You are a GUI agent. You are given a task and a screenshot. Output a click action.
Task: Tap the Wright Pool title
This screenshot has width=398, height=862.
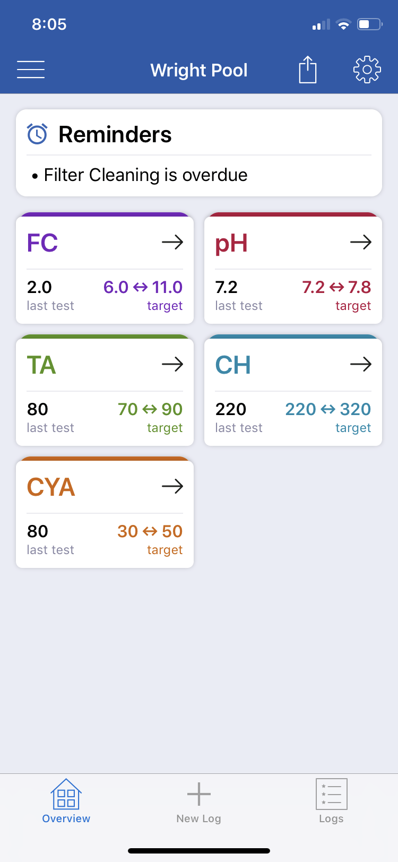point(199,70)
